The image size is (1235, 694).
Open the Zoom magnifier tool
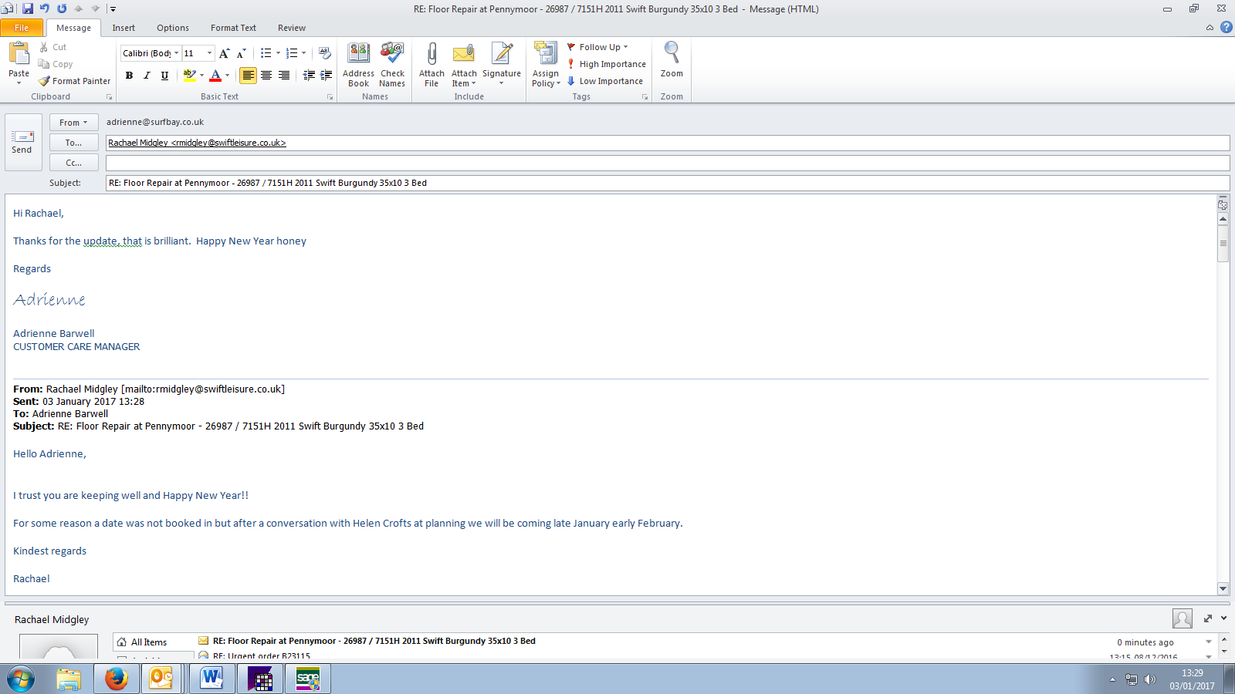point(672,54)
